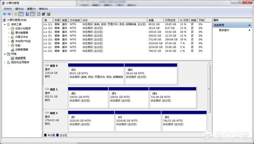Viewport: 254px width, 144px height.
Task: Expand the 服务和应用程序 node
Action: tap(5, 63)
